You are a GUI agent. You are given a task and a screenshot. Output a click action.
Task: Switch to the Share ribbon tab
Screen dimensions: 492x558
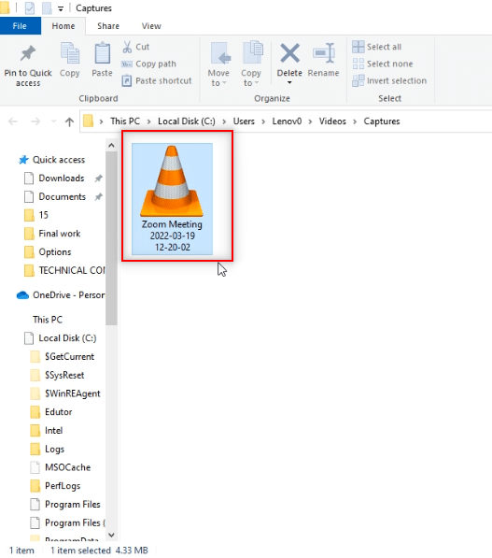click(108, 26)
